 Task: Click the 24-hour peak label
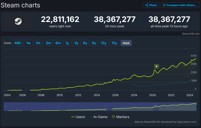coord(115,26)
